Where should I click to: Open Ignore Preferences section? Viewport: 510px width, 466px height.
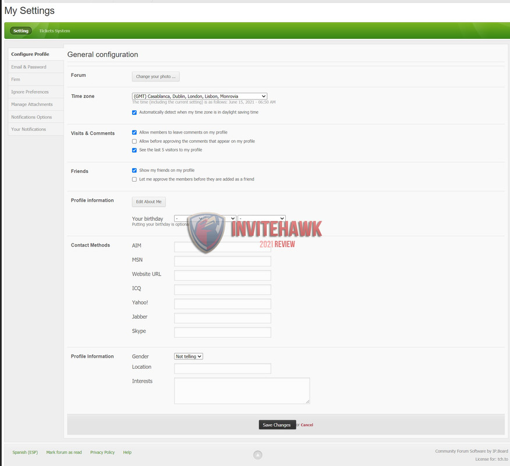click(36, 92)
